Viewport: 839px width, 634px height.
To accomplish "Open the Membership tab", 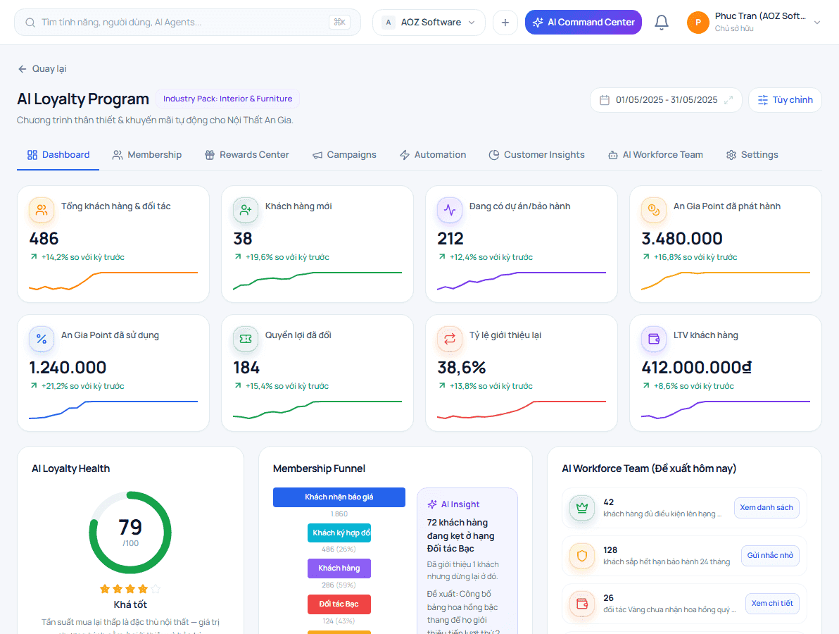I will pos(147,155).
